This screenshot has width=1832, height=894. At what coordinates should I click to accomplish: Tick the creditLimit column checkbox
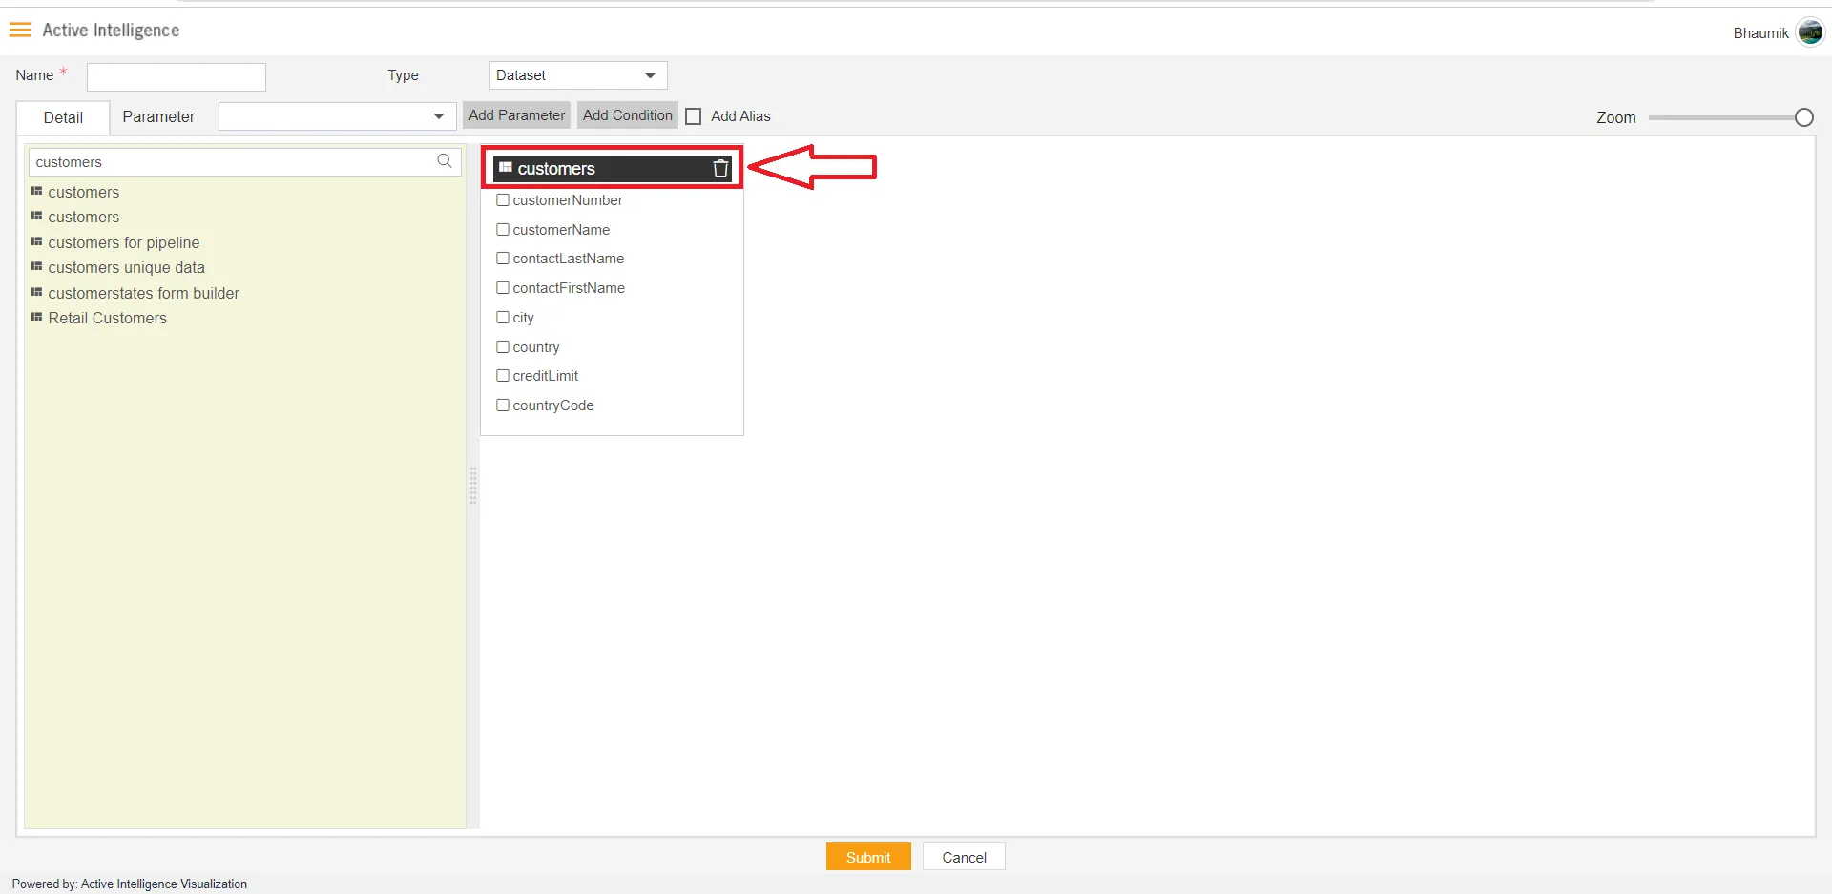click(x=503, y=376)
